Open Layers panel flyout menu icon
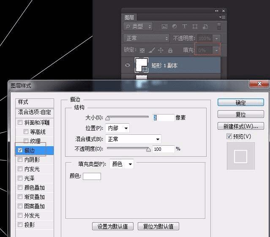The width and height of the screenshot is (270, 237). [x=222, y=17]
